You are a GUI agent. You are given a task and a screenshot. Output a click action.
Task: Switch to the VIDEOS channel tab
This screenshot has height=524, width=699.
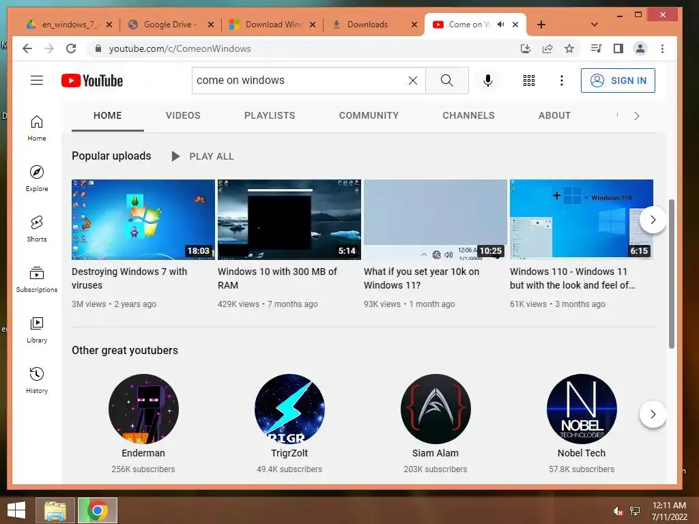183,115
